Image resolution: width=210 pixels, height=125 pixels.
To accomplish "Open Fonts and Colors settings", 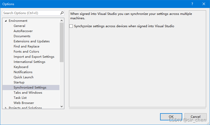I will 27,52.
